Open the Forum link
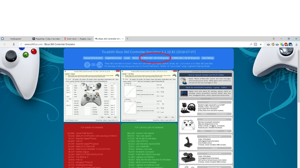Viewport: 300px width, 168px height. 135,58
